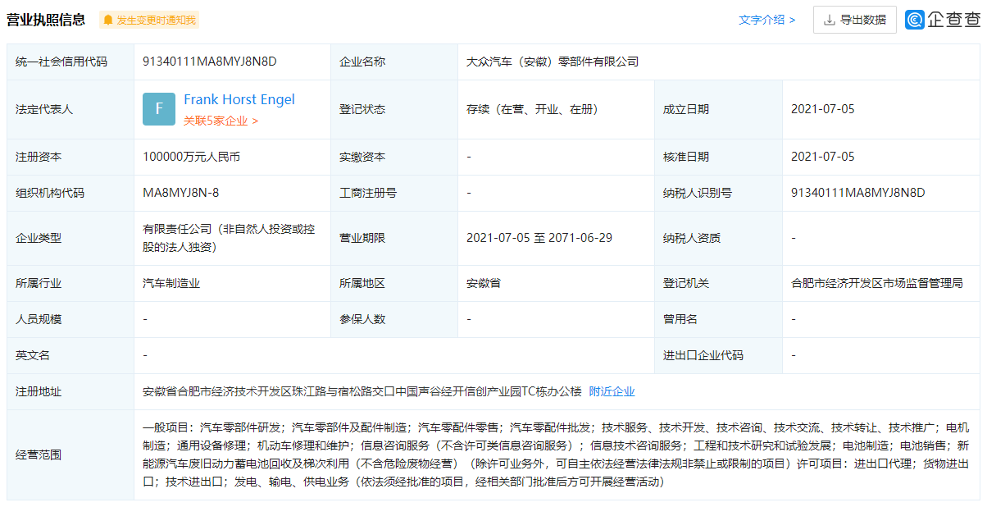Click the 附近企业 link
987x507 pixels.
coord(612,392)
